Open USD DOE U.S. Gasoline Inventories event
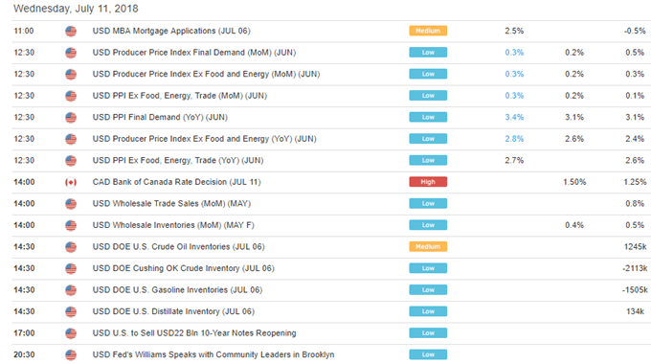This screenshot has height=364, width=651. pyautogui.click(x=177, y=290)
